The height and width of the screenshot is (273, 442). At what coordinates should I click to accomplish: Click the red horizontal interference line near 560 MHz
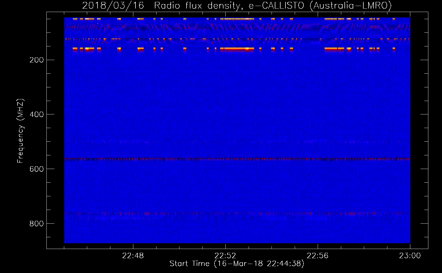pyautogui.click(x=237, y=159)
